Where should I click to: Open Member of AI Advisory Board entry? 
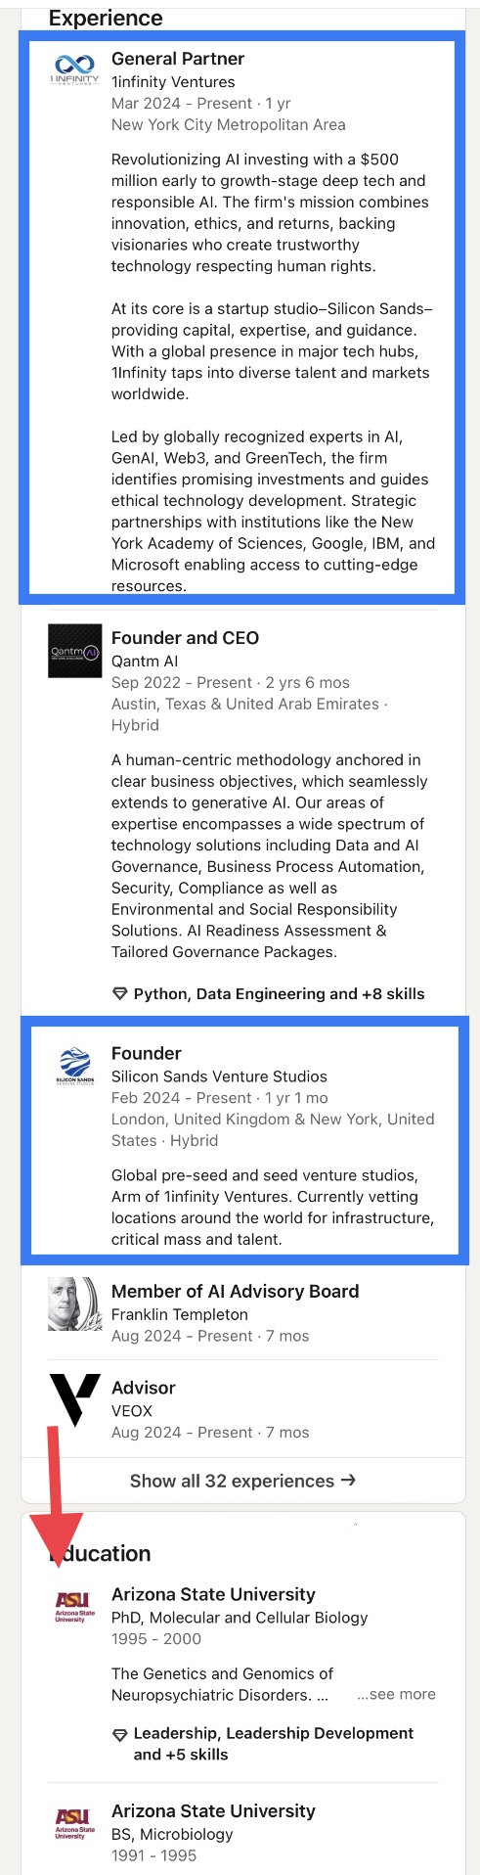235,1292
